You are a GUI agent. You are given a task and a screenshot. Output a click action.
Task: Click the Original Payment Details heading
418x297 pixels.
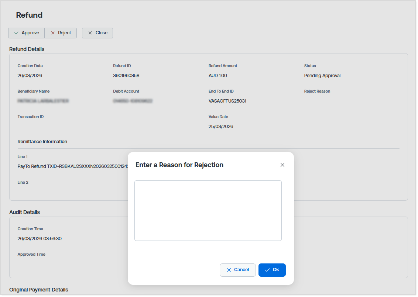[39, 290]
